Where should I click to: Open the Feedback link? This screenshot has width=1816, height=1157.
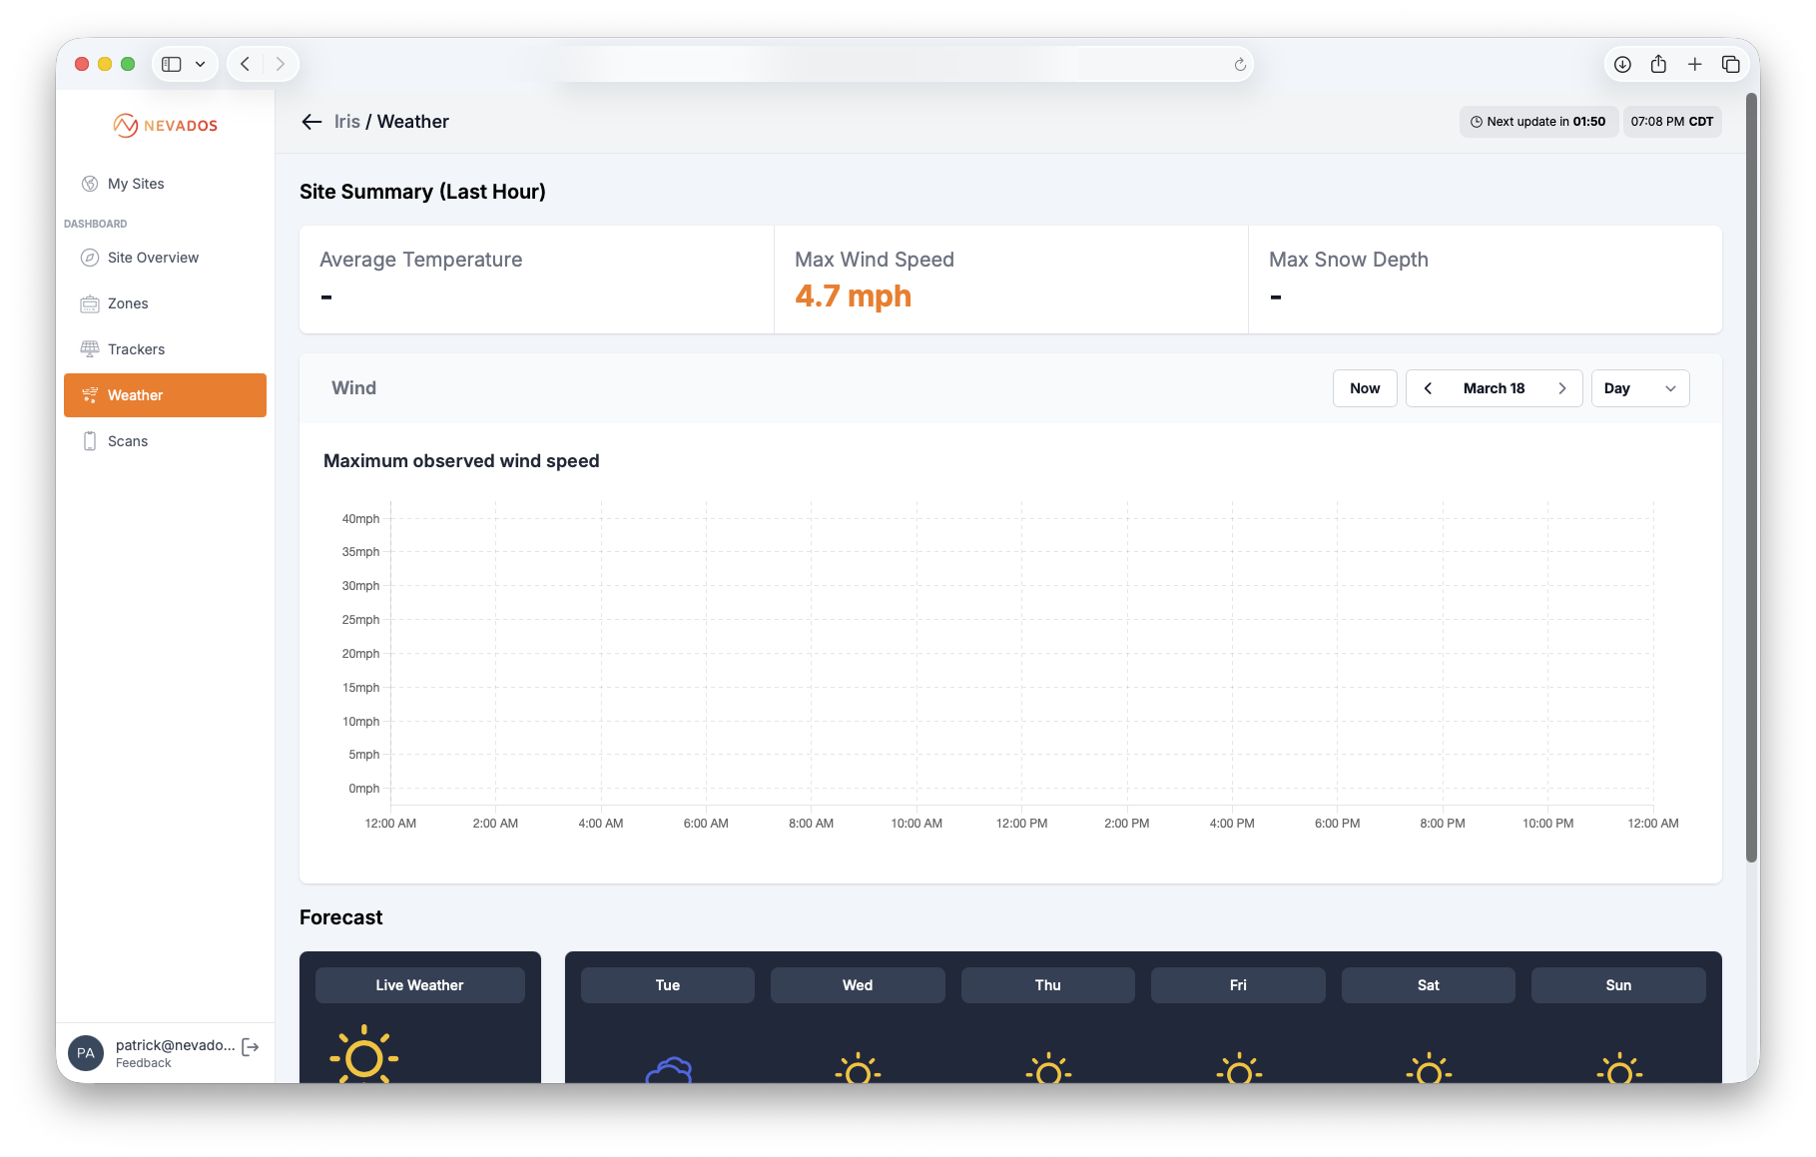143,1062
